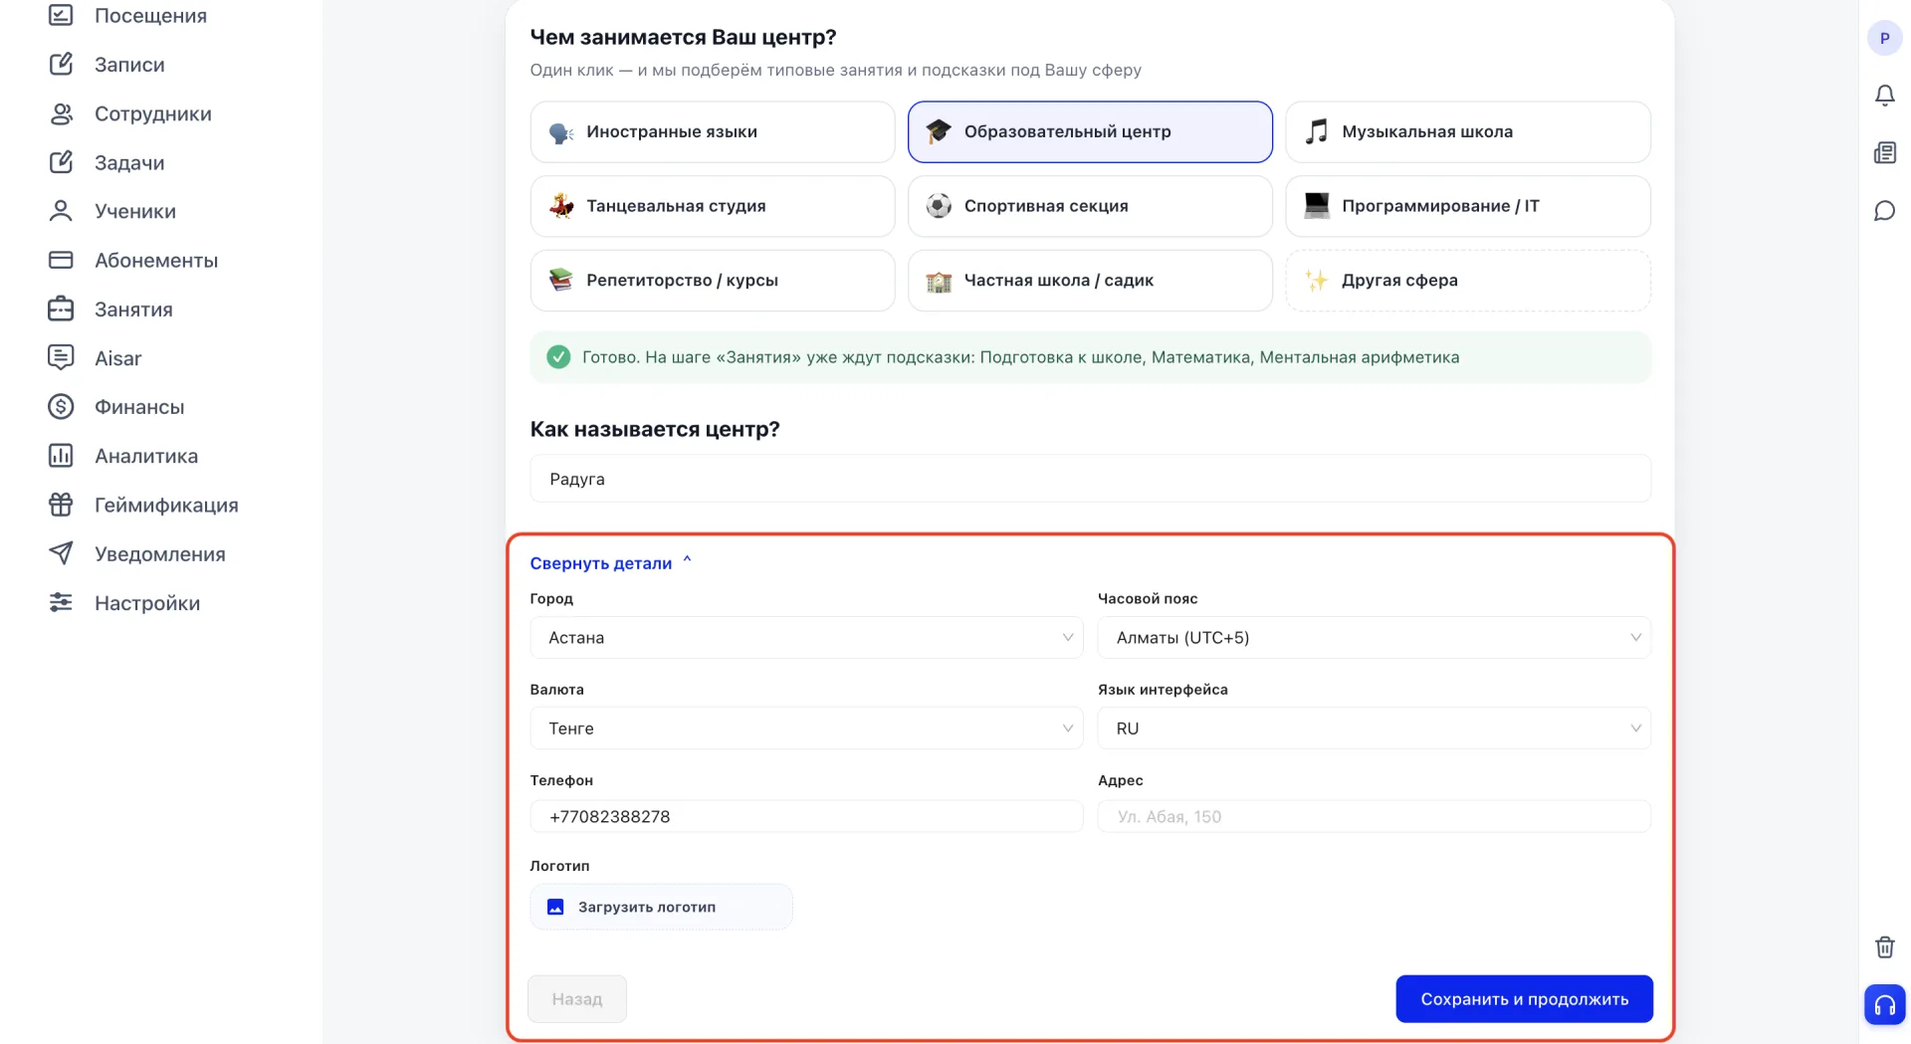
Task: Select Другая сфера option
Action: coord(1468,281)
